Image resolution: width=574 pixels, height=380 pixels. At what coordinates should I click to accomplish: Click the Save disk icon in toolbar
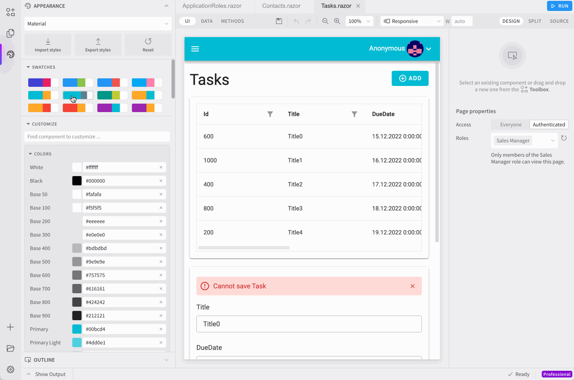click(279, 21)
